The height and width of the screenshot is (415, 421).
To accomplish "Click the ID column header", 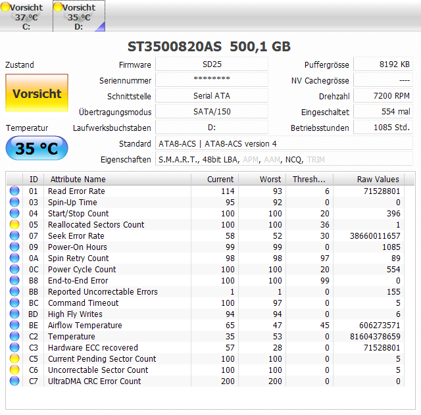I will (x=34, y=179).
